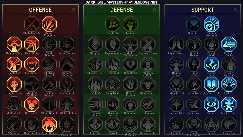Choose the Life Drinker mastery icon
This screenshot has height=137, width=243.
[32, 64]
